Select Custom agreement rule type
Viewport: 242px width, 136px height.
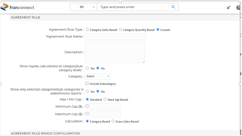(x=158, y=30)
